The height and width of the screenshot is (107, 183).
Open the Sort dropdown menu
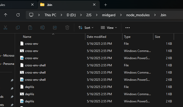click(86, 28)
